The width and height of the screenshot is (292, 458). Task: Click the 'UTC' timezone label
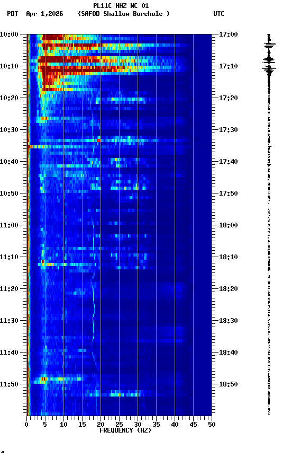(x=219, y=14)
